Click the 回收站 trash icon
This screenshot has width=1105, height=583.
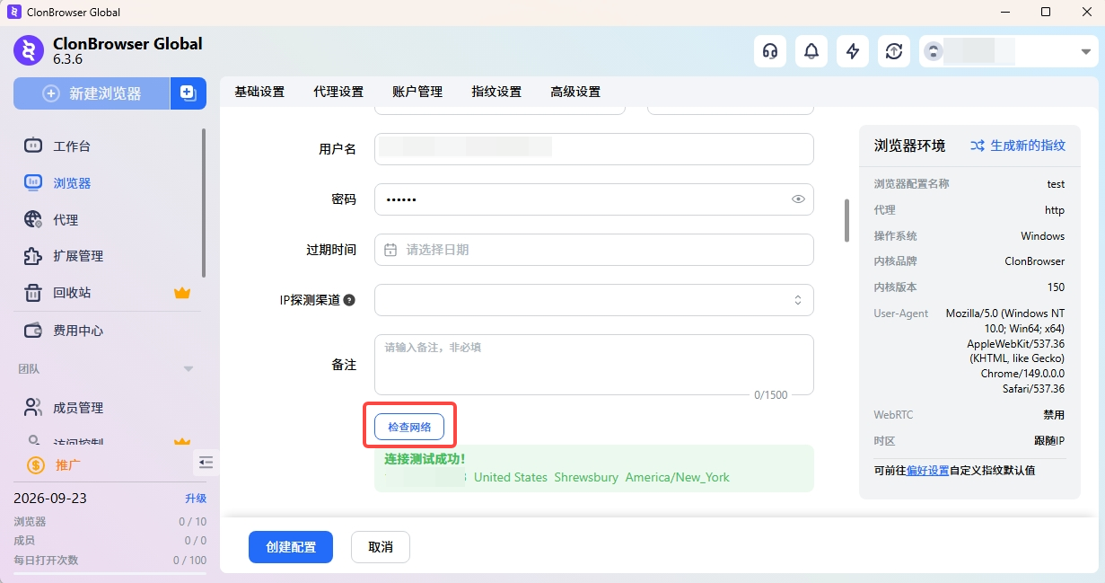pos(33,293)
